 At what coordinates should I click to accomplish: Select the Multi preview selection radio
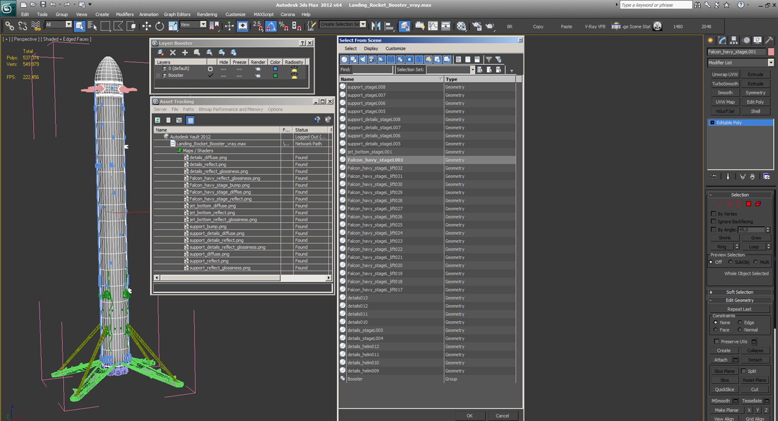pyautogui.click(x=756, y=262)
